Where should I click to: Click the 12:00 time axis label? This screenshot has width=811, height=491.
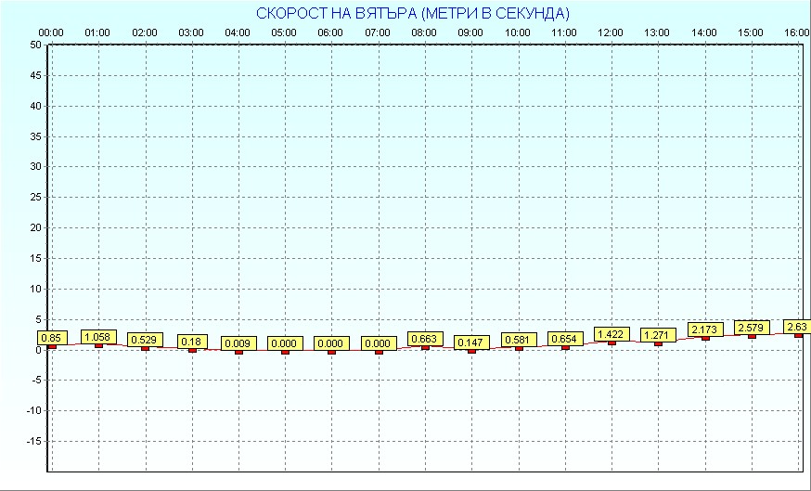pyautogui.click(x=611, y=33)
